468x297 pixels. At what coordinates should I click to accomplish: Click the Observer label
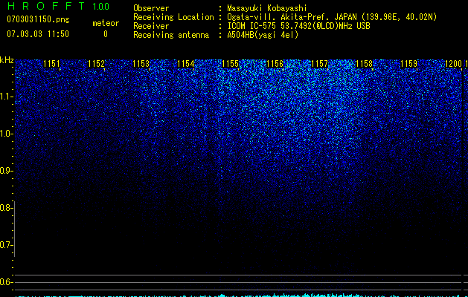click(x=151, y=8)
